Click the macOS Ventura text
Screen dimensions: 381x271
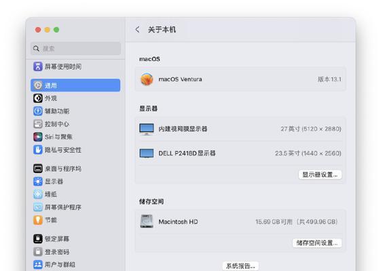[180, 79]
